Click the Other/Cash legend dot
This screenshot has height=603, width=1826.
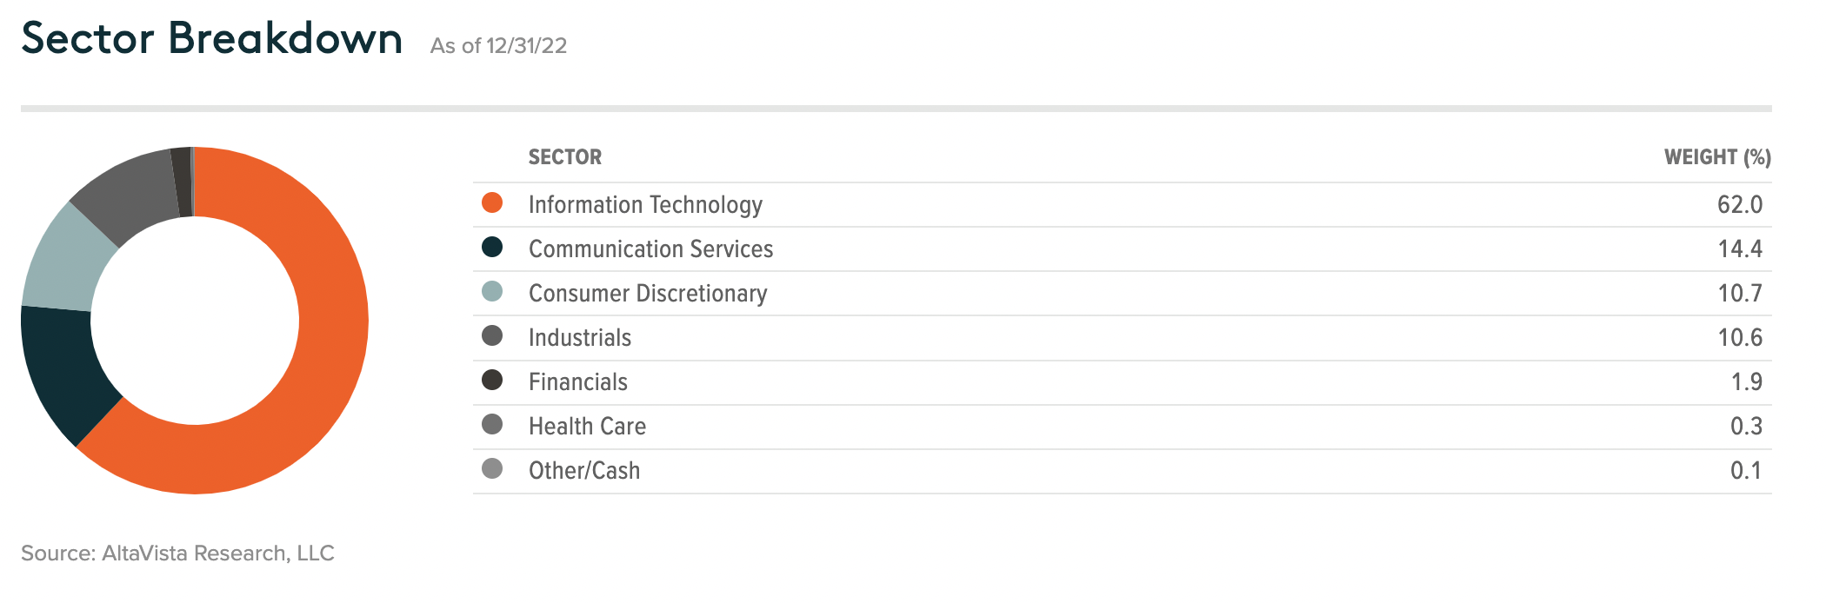pos(492,469)
